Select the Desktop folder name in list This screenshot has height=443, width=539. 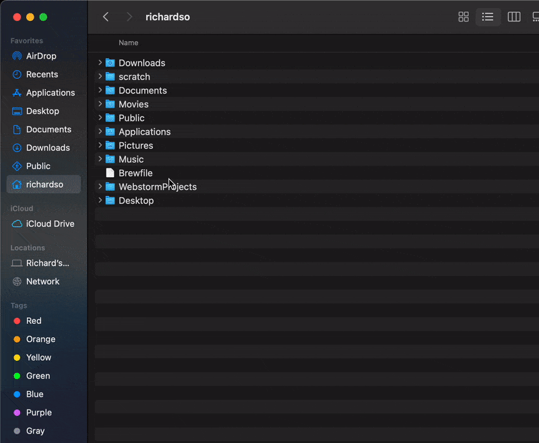pos(136,201)
